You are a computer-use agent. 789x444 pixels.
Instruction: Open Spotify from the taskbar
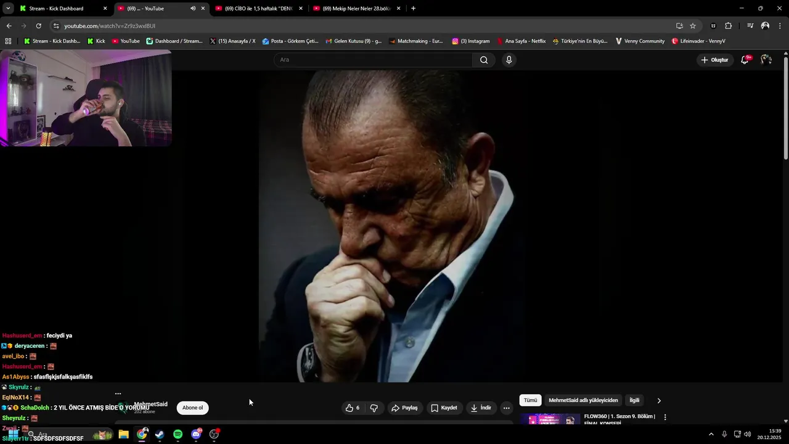coord(178,434)
